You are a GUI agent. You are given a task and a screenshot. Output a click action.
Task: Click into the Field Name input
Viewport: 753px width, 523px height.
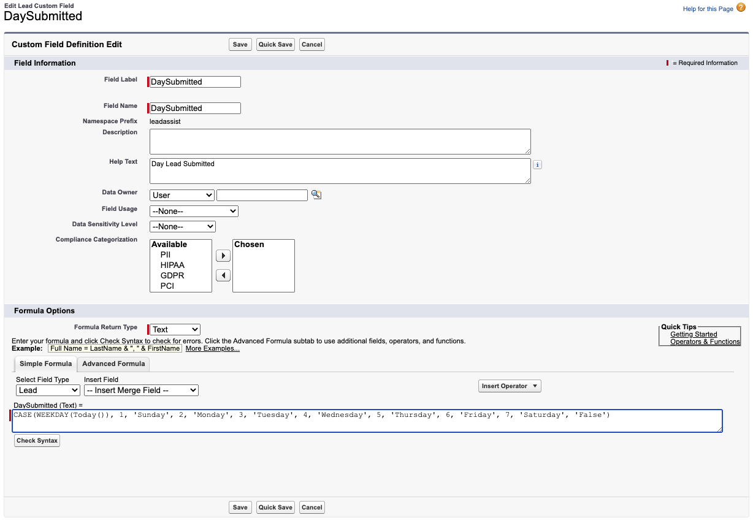point(195,108)
